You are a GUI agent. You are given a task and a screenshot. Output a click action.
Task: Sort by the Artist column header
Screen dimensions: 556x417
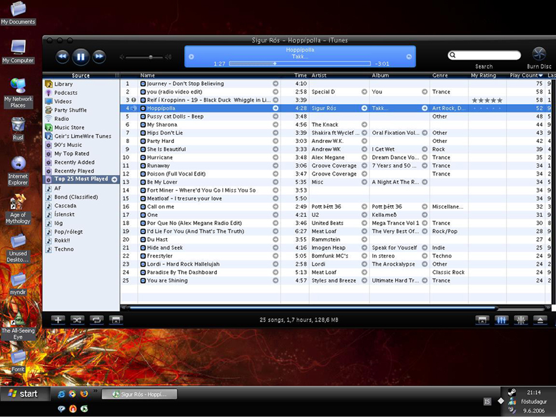[339, 76]
